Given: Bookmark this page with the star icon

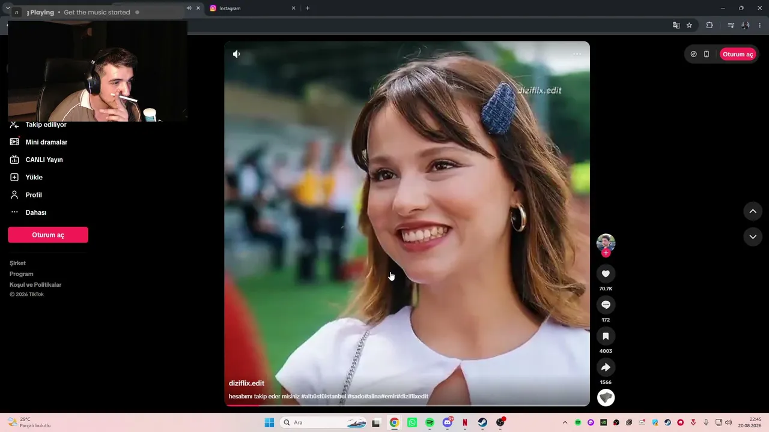Looking at the screenshot, I should pos(689,25).
